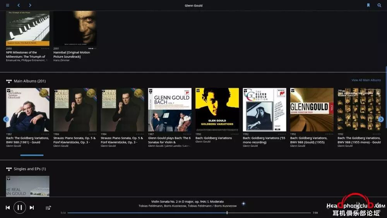Open The Real Glenn Gould single cover
Viewport: 387px width, 218px height.
[x=27, y=186]
